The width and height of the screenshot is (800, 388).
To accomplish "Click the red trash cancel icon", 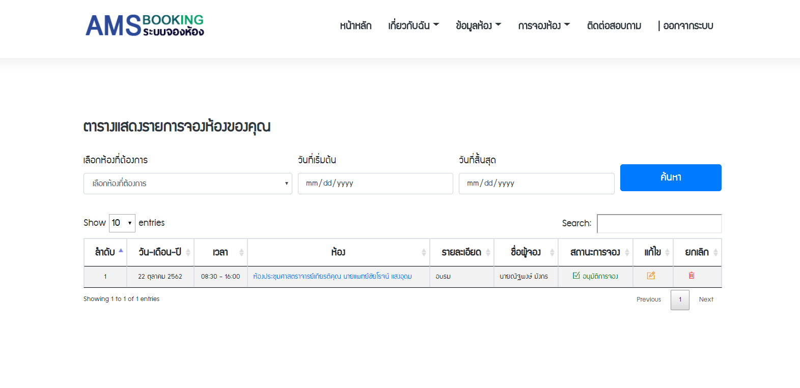I will coord(692,275).
